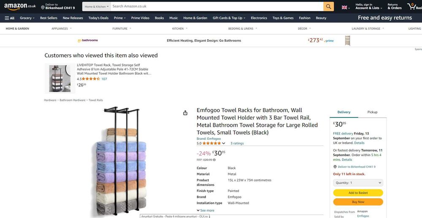Click the share icon beside product image

[x=185, y=113]
